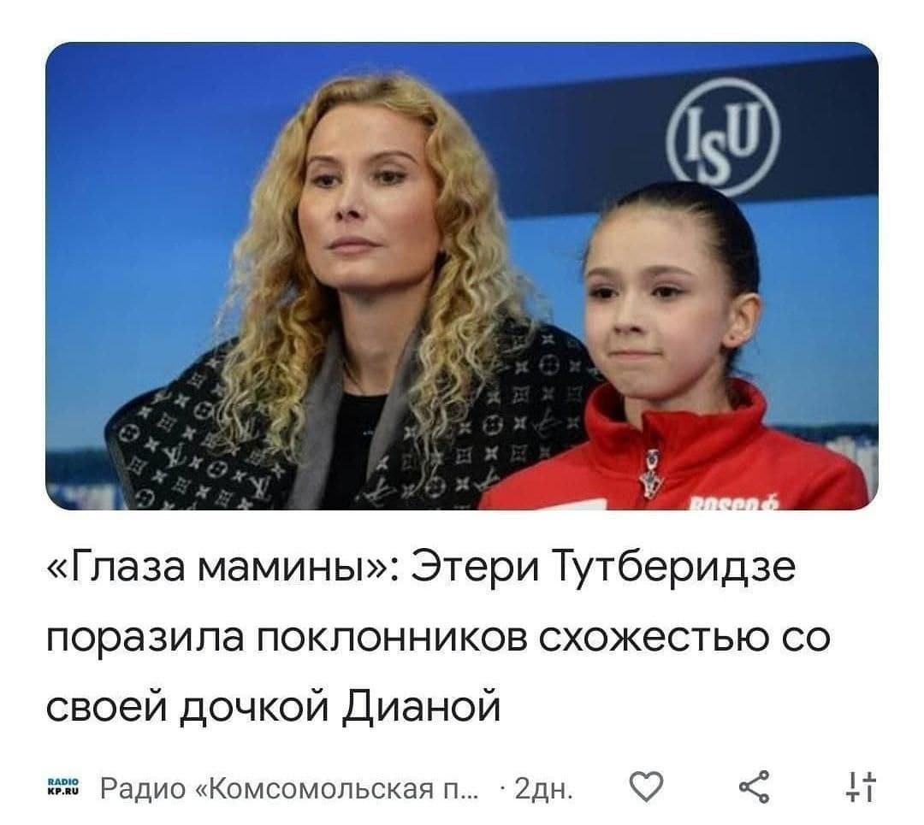Like the article with the heart icon

tap(647, 787)
